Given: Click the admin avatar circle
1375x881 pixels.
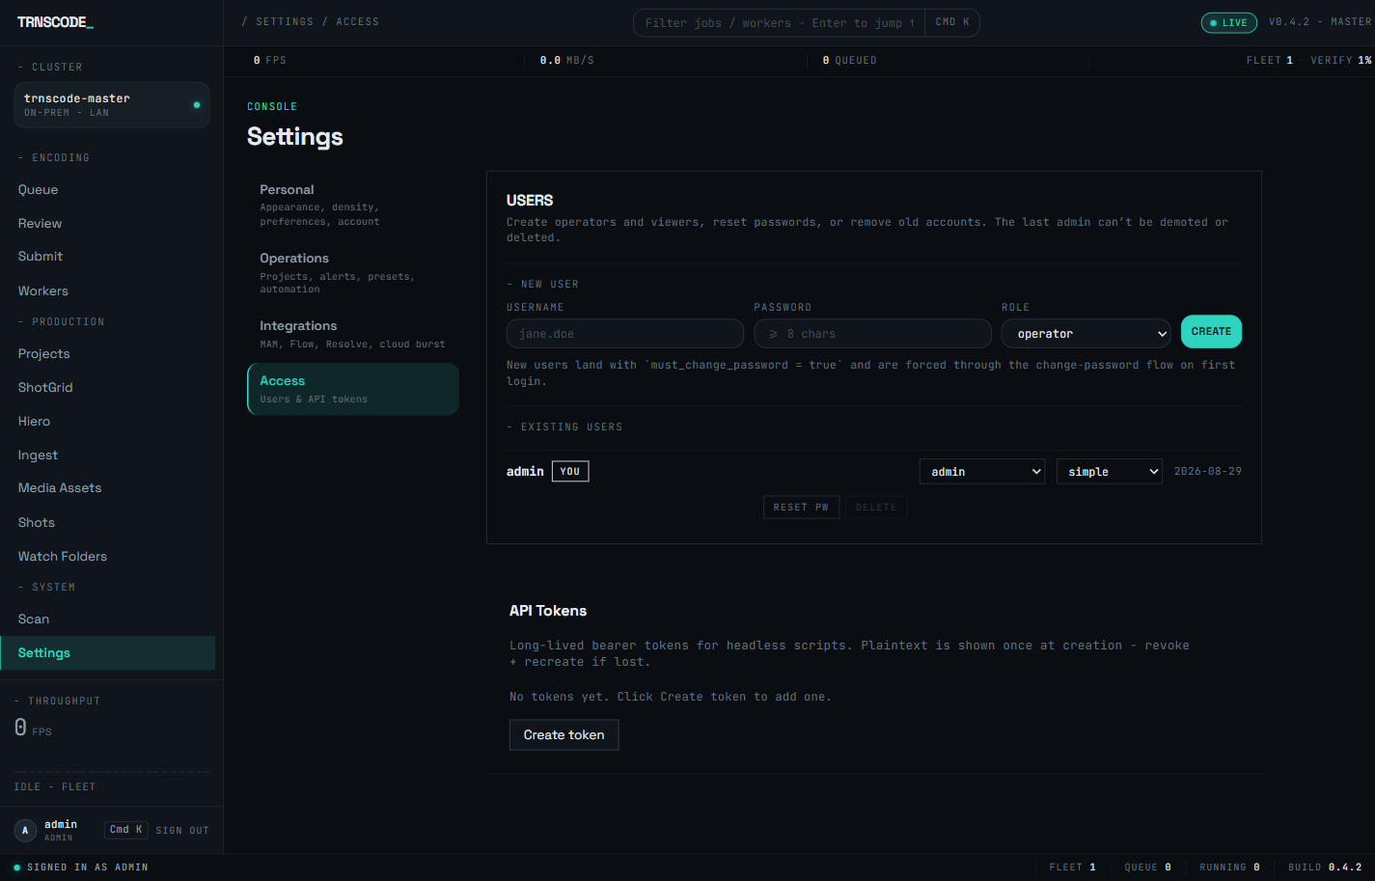Looking at the screenshot, I should 25,830.
